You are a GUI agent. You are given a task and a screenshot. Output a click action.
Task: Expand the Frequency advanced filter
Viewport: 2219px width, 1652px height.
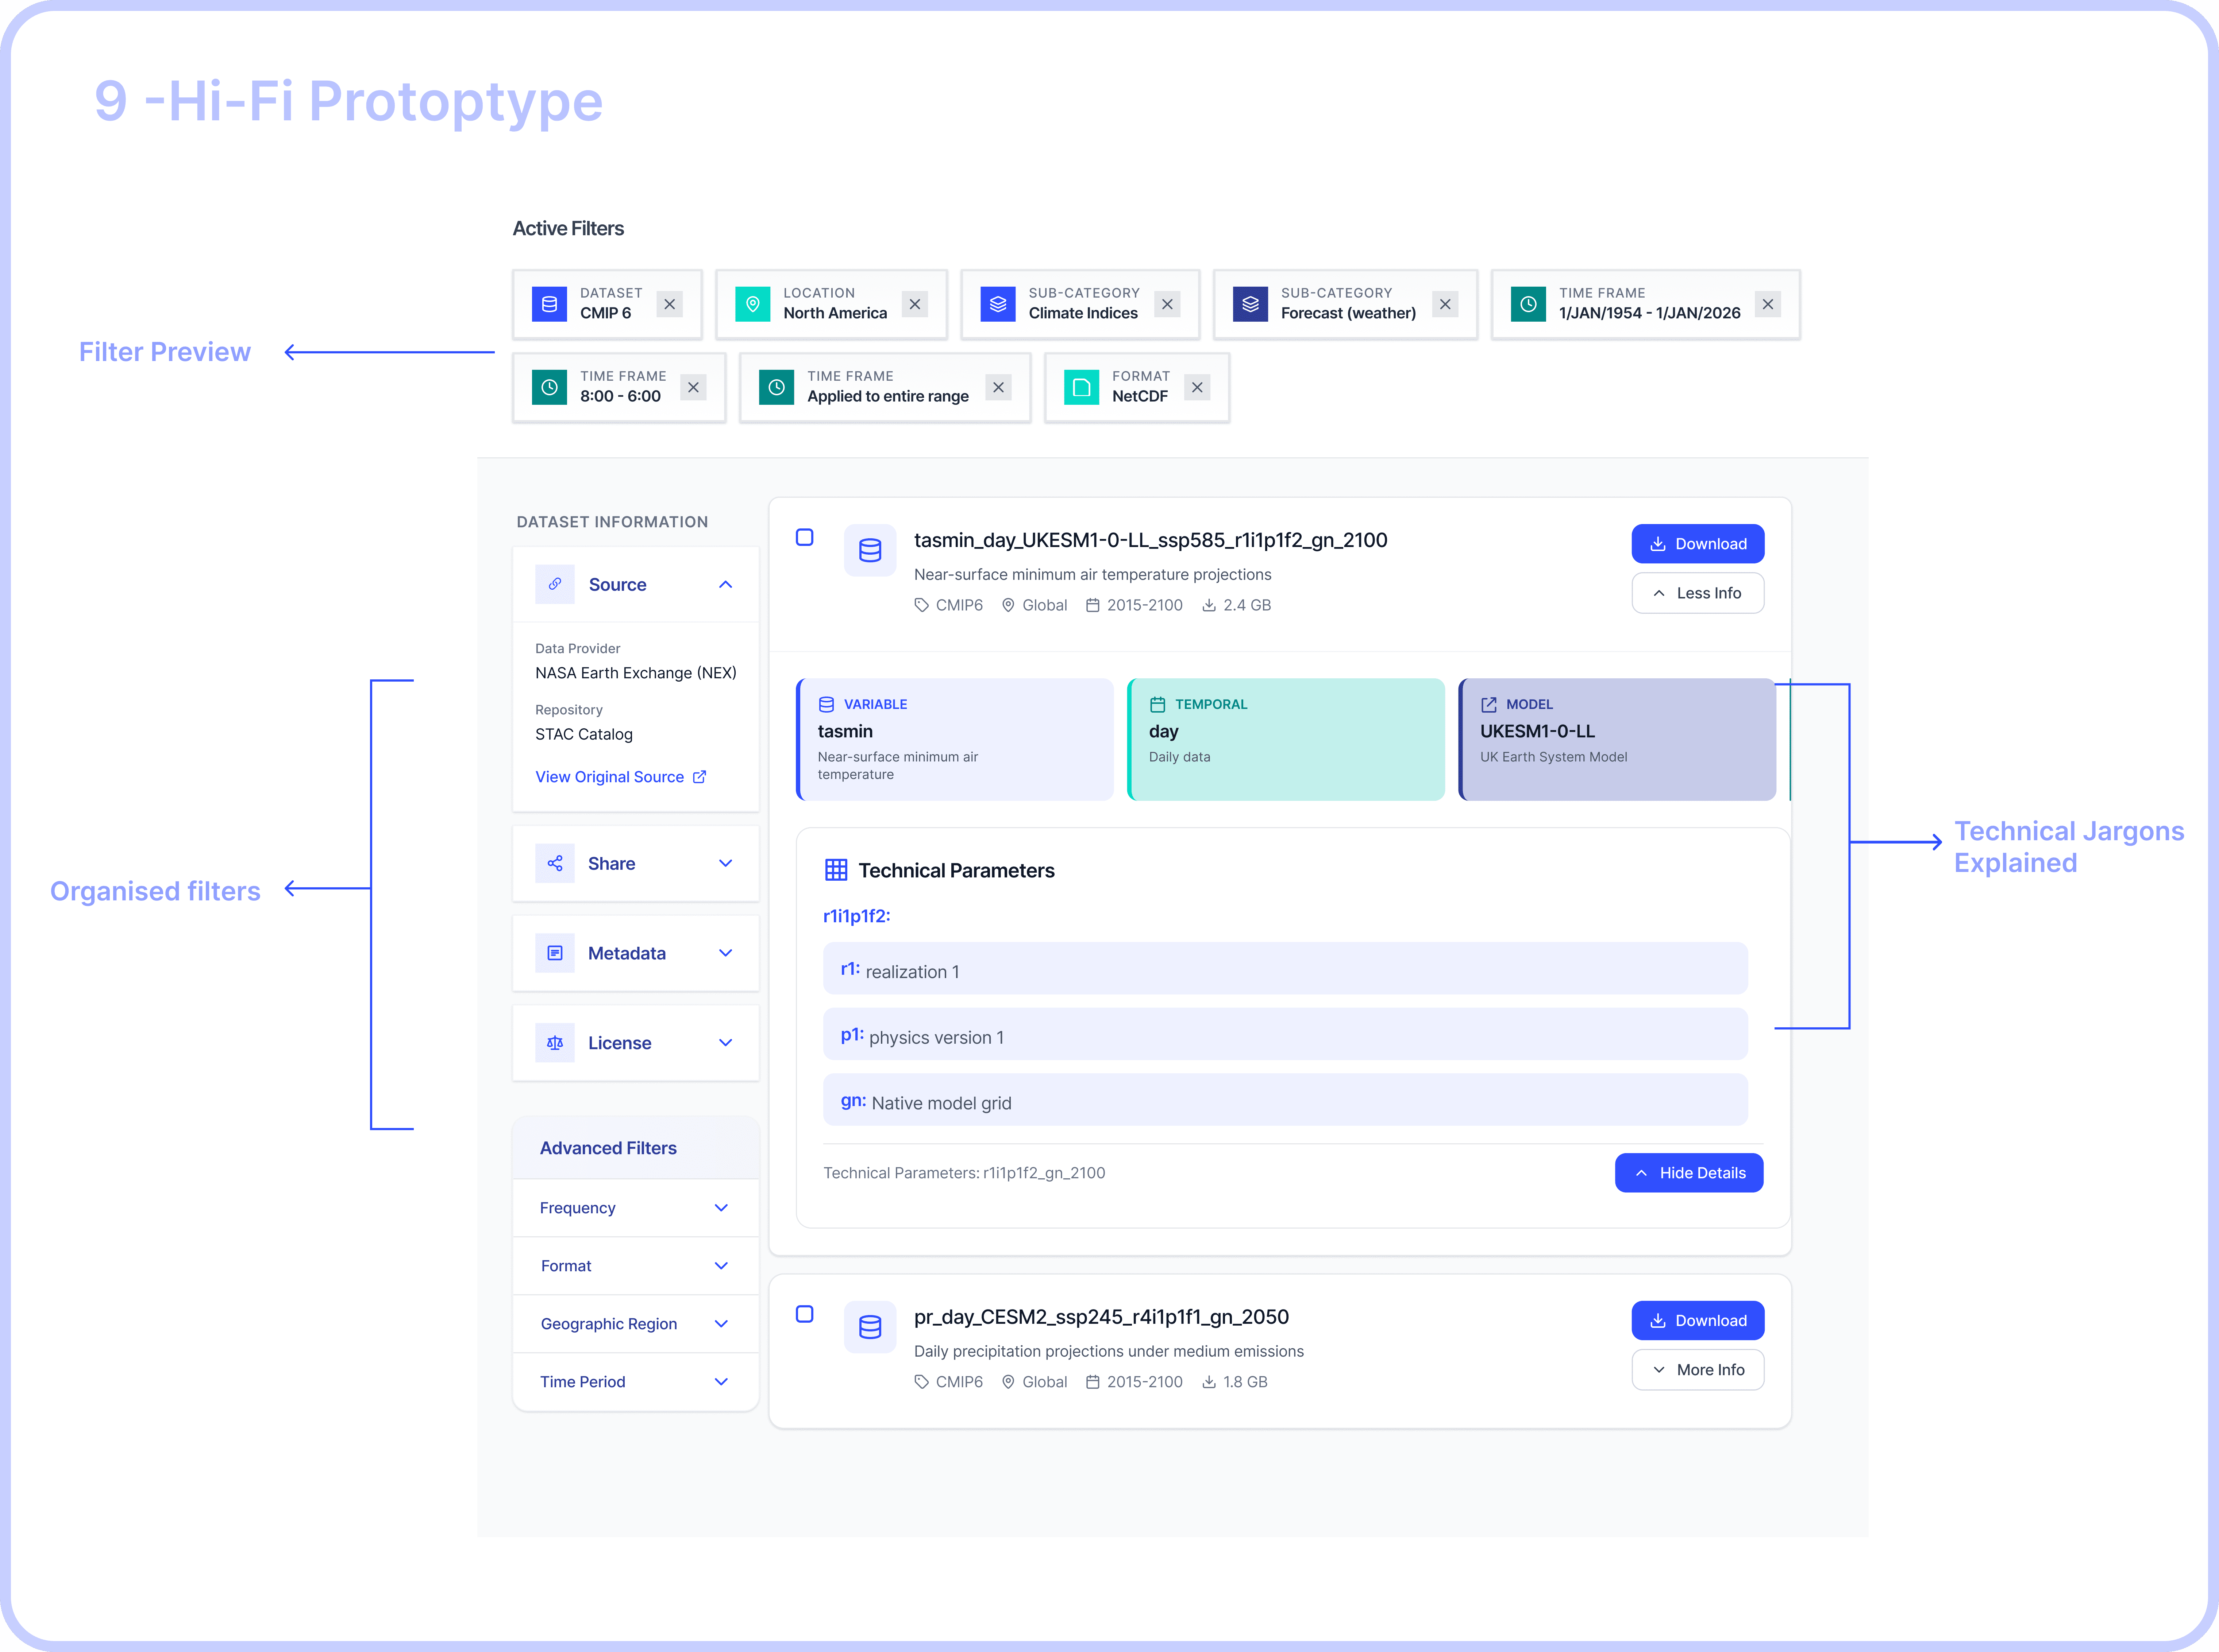pyautogui.click(x=720, y=1208)
